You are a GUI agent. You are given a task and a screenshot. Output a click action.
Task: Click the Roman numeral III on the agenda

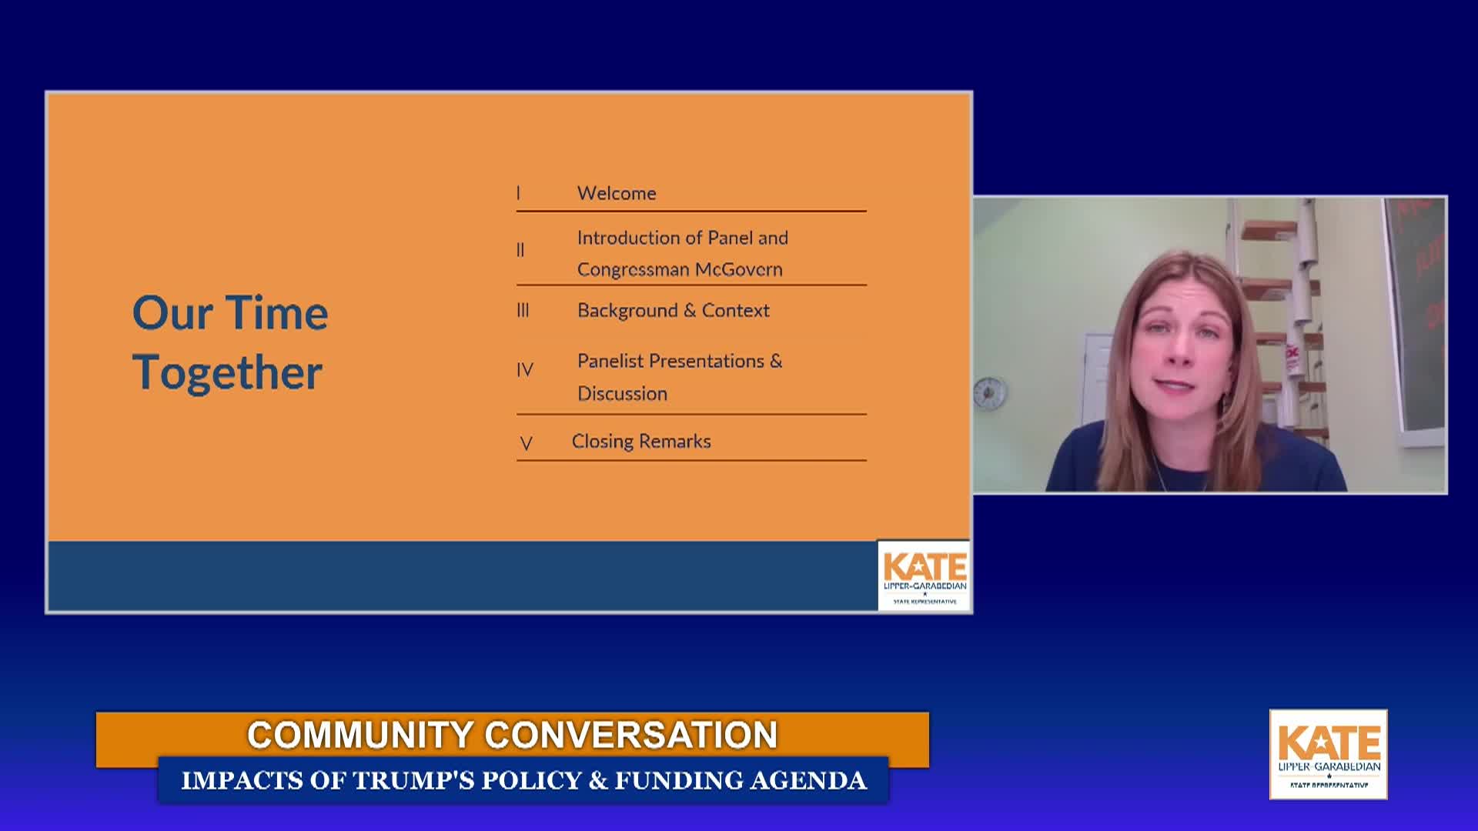524,310
